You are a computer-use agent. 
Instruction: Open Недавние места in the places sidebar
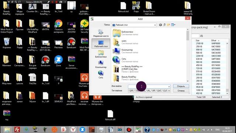(101, 33)
